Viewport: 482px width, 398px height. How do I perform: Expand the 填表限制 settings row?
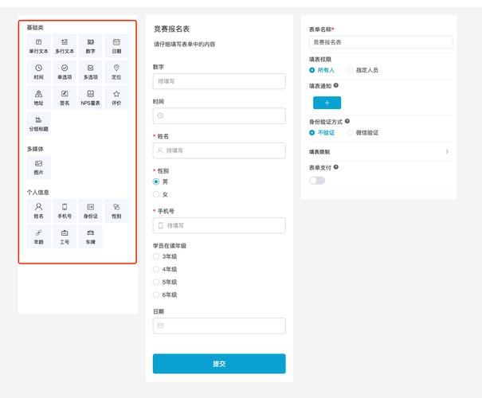tap(378, 151)
